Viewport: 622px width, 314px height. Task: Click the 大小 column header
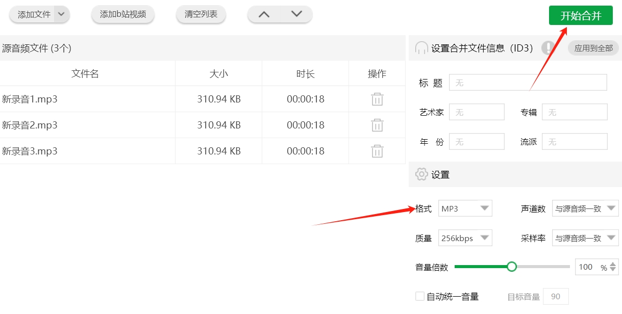tap(219, 74)
